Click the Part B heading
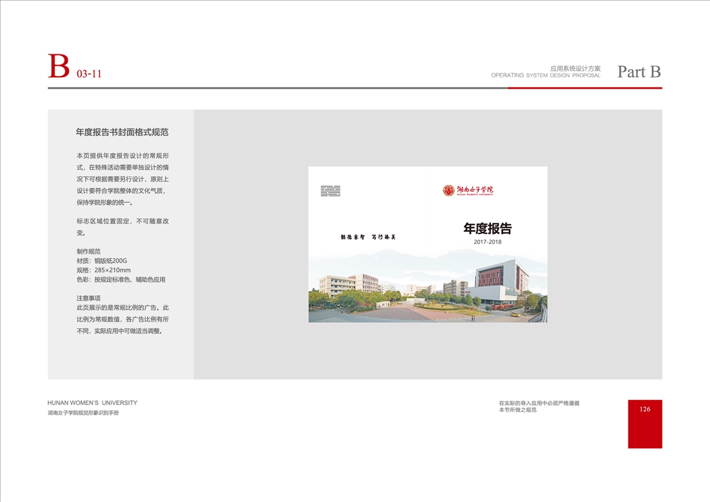Screen dimensions: 710x502 pos(638,72)
